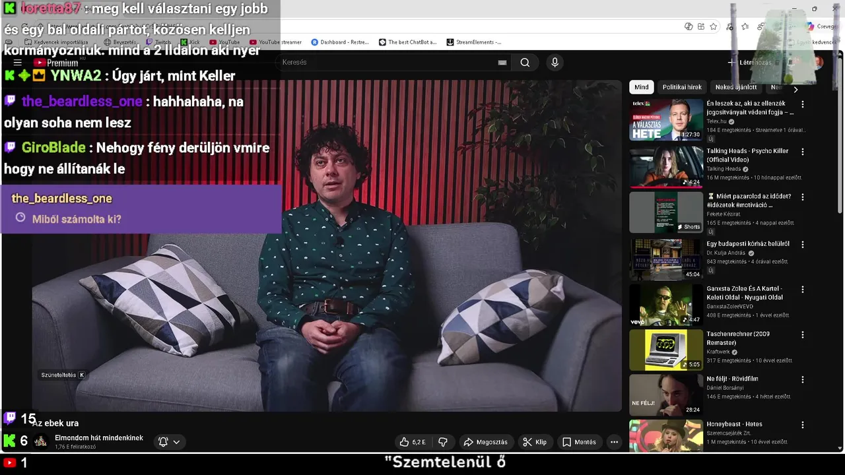Open the Twitch bookmark in bookmarks bar
The image size is (845, 475).
[x=158, y=42]
